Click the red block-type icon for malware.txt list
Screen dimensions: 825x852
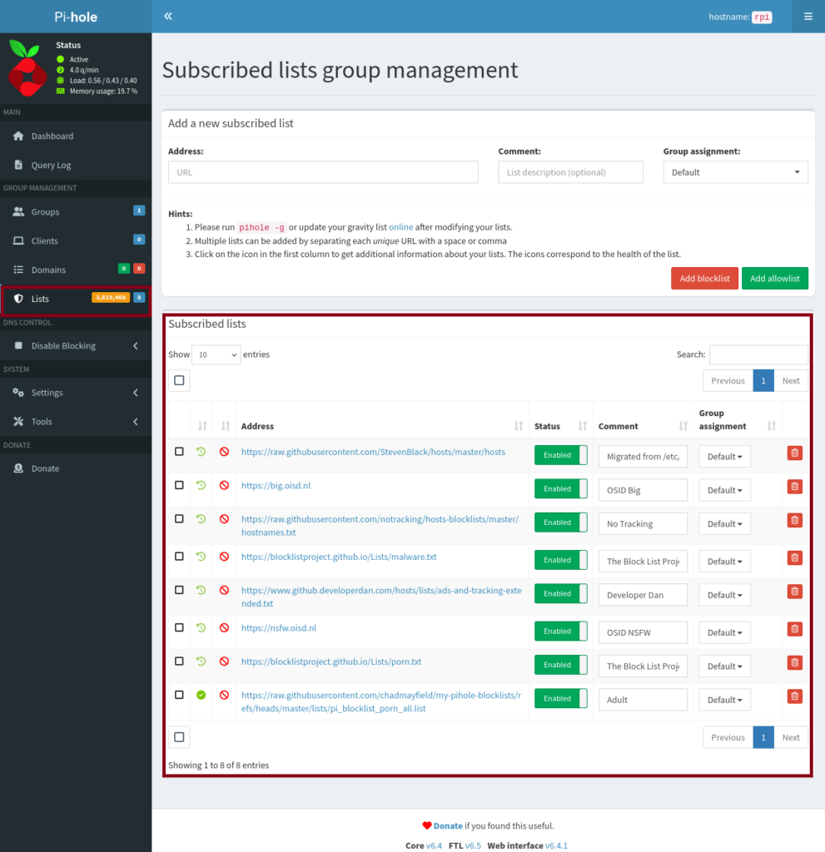tap(224, 557)
